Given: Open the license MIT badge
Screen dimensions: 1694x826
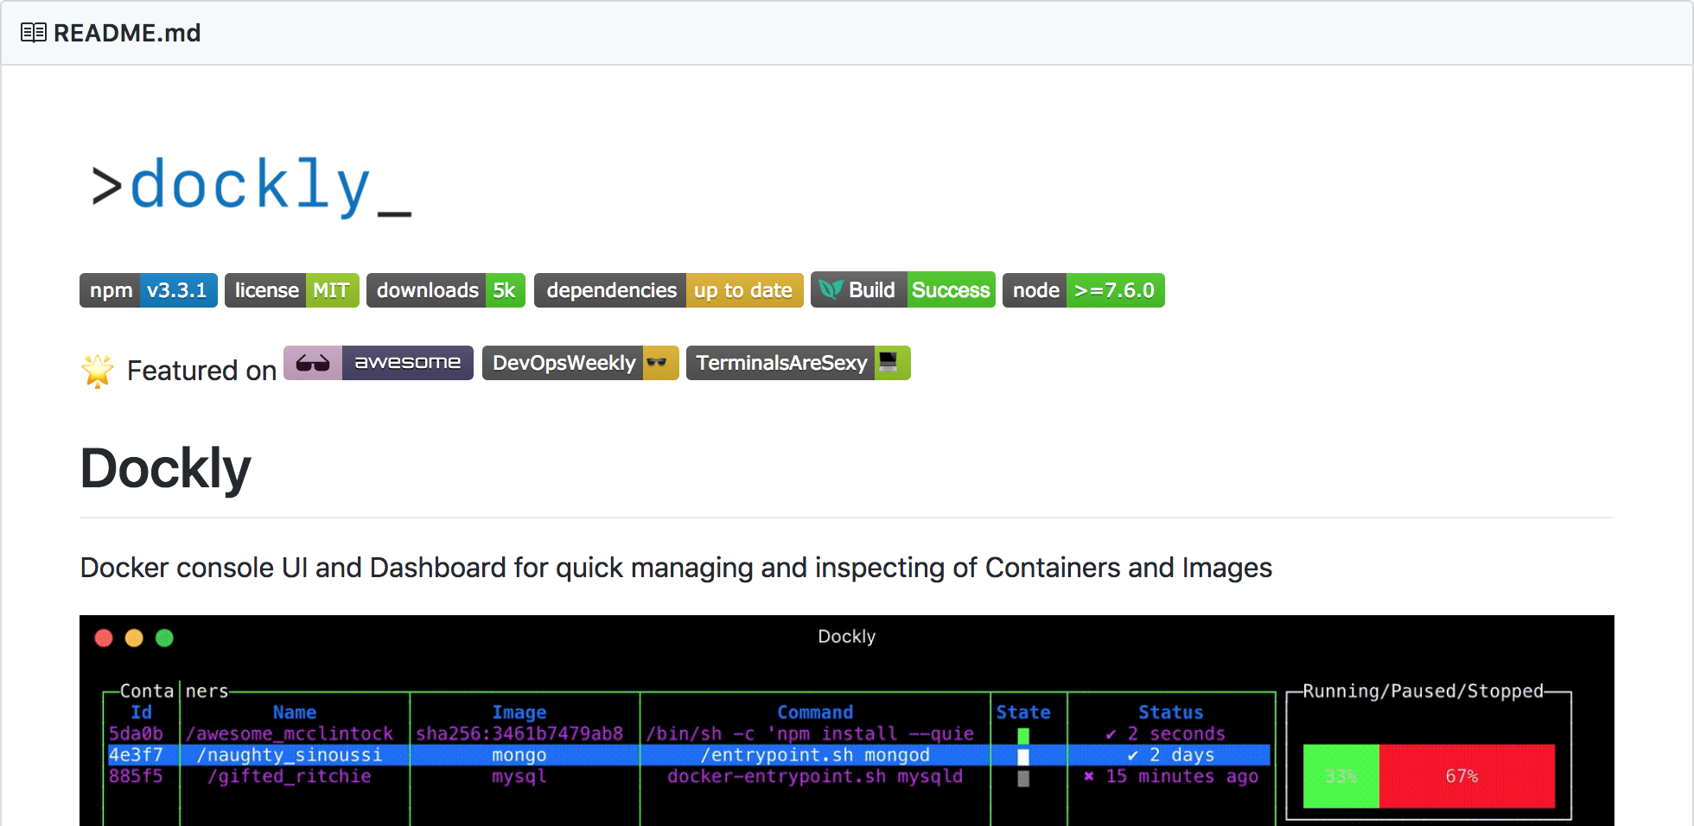Looking at the screenshot, I should (292, 290).
